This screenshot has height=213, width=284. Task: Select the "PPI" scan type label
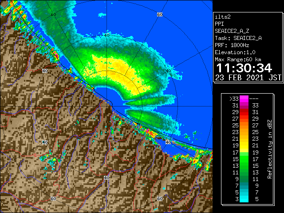pyautogui.click(x=219, y=24)
